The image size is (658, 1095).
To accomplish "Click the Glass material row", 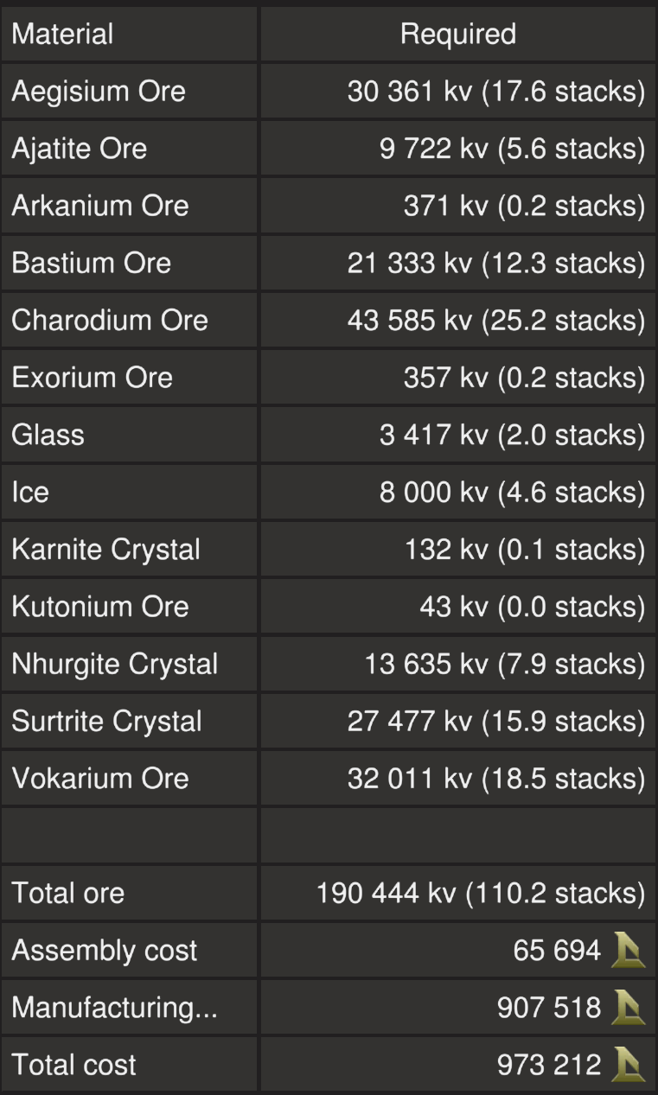I will click(48, 435).
